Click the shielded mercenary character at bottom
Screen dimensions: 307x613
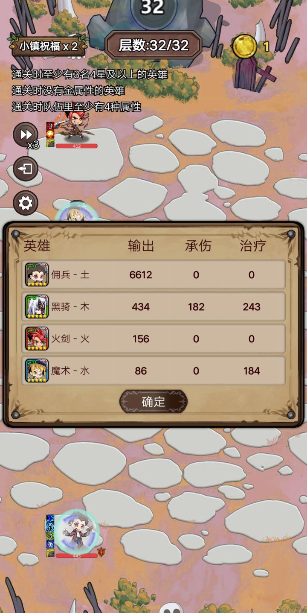coord(77,531)
